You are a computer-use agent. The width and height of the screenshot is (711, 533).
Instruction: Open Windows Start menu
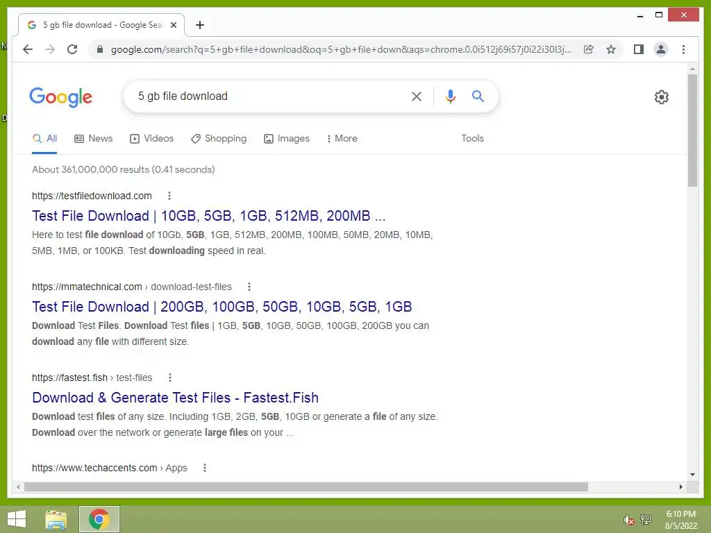tap(17, 519)
